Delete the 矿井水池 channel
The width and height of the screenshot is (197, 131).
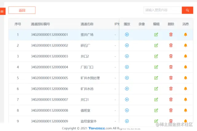coord(171,89)
